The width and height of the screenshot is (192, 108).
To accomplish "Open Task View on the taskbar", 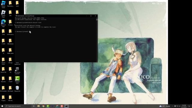I will point(34,106).
